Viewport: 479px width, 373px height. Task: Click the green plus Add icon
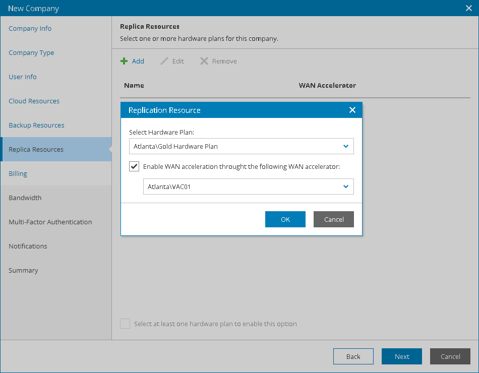pos(124,61)
